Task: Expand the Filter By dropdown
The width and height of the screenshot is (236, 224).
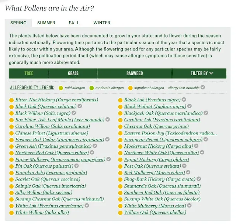Action: (202, 73)
